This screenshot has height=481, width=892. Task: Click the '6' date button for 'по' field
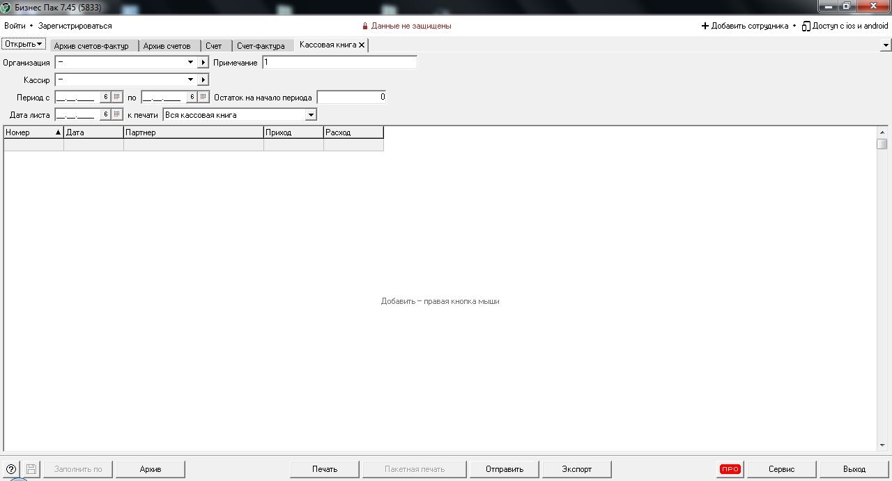192,97
